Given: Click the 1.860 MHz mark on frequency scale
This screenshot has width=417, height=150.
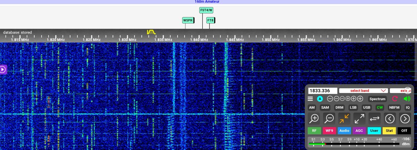Looking at the screenshot, I should pos(342,40).
